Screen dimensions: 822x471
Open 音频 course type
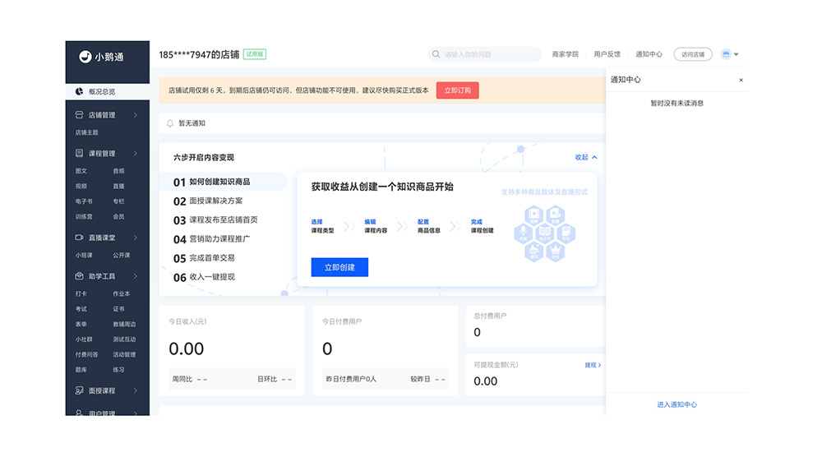click(x=118, y=171)
